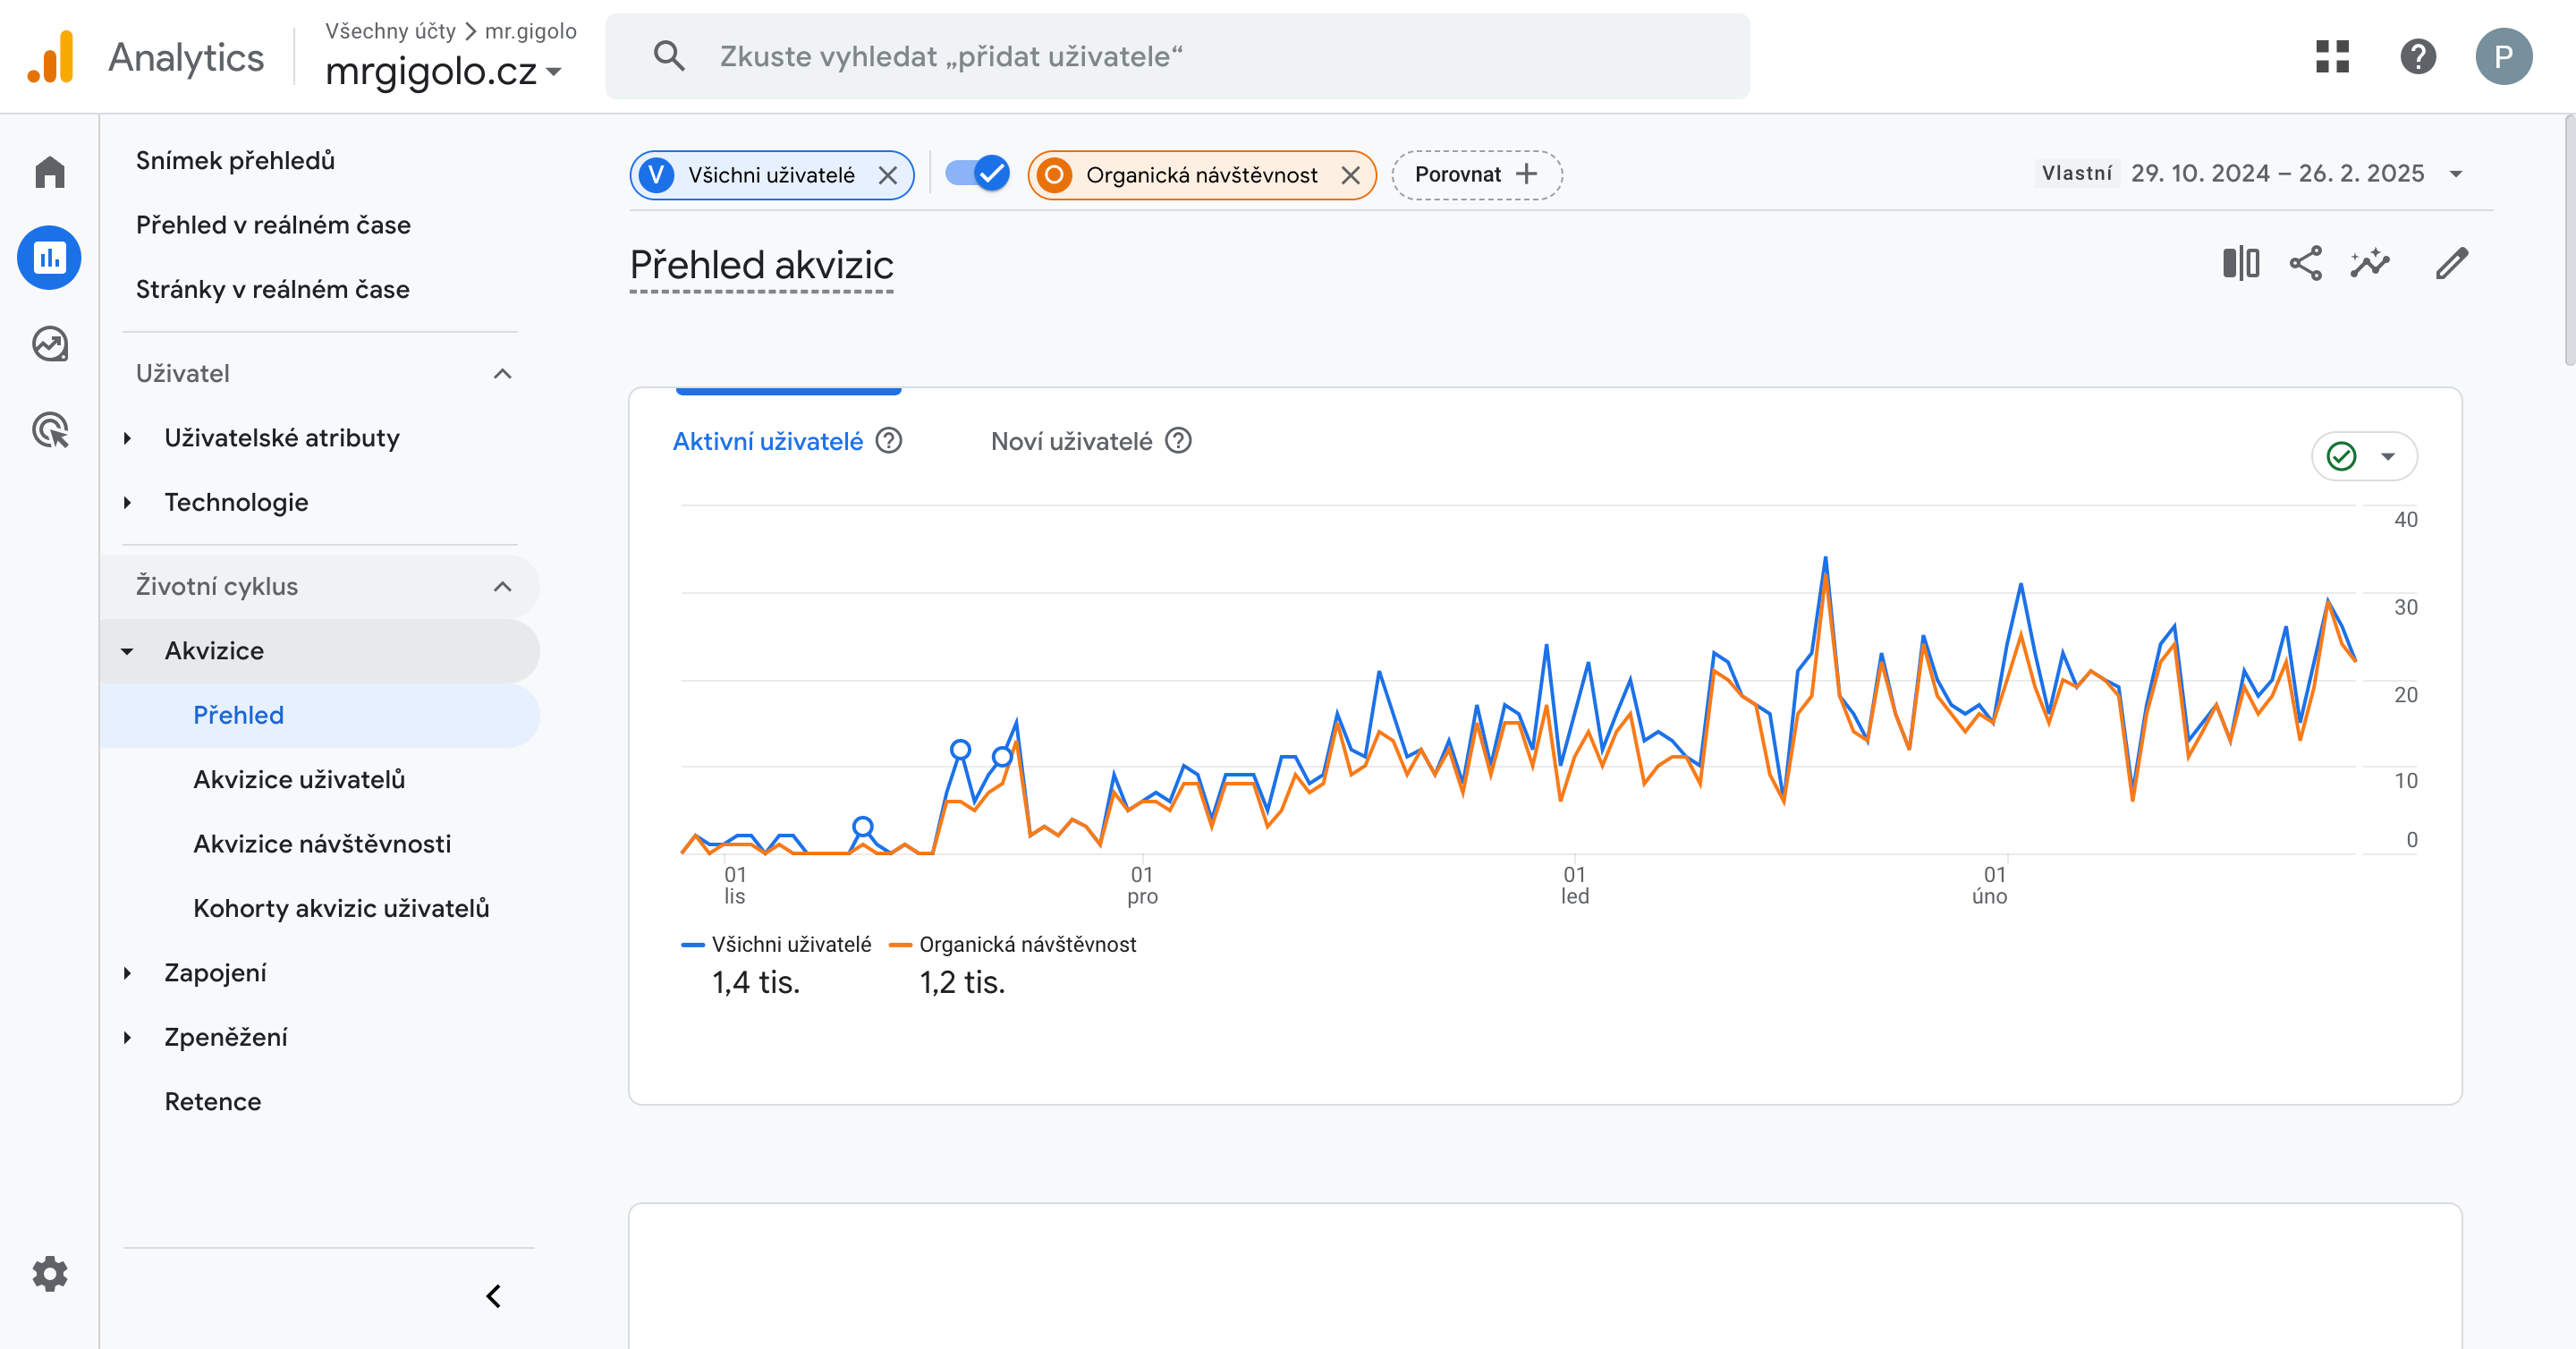Collapse the Životní cyklus section
Image resolution: width=2576 pixels, height=1349 pixels.
pos(502,586)
